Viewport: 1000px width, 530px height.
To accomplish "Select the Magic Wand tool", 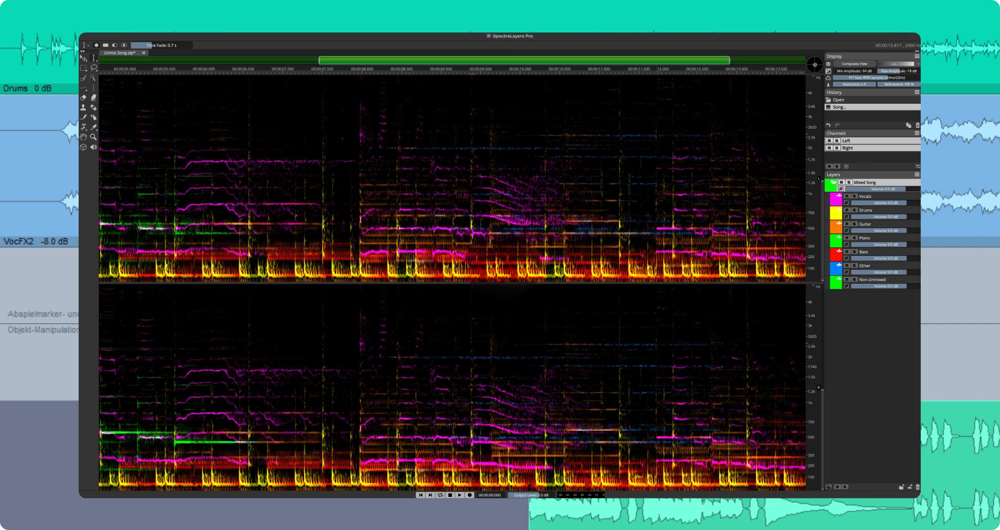I will click(x=93, y=78).
